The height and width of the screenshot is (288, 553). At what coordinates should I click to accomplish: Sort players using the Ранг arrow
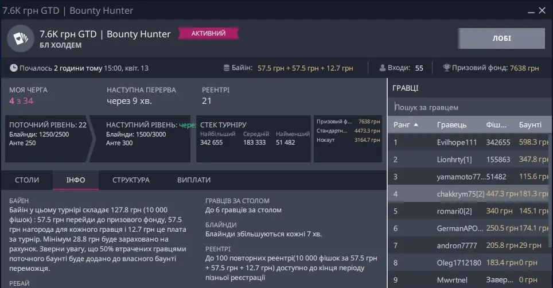click(416, 124)
